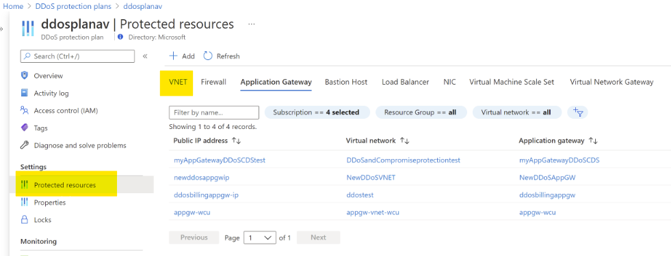Image resolution: width=671 pixels, height=256 pixels.
Task: Click the Tags icon in sidebar
Action: (25, 128)
